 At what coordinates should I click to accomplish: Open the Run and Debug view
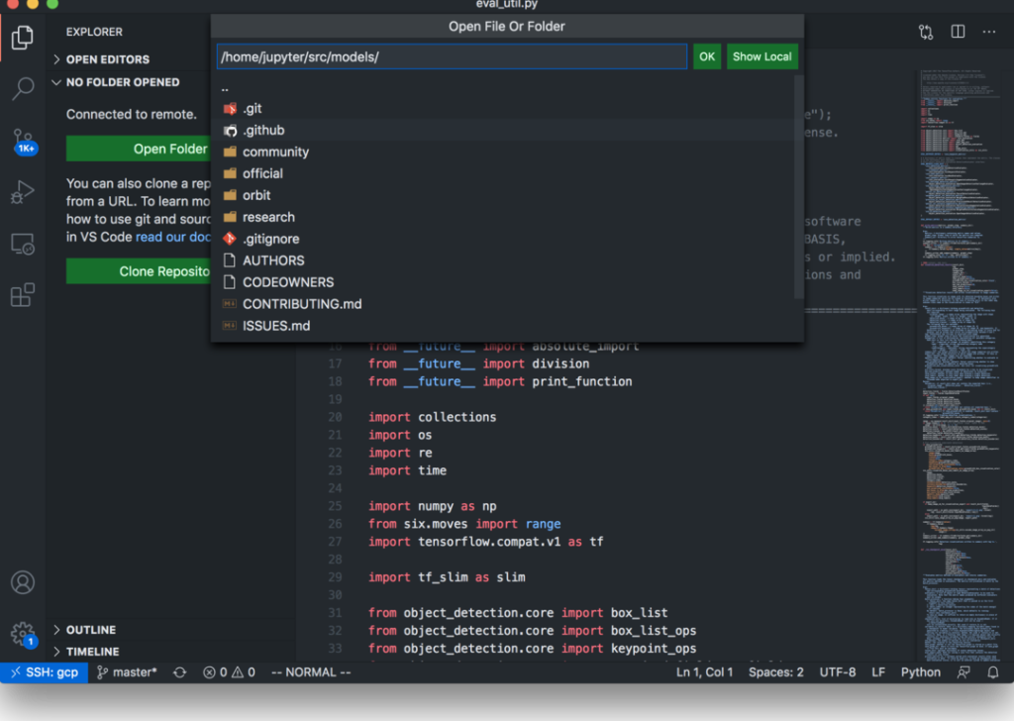[x=22, y=192]
